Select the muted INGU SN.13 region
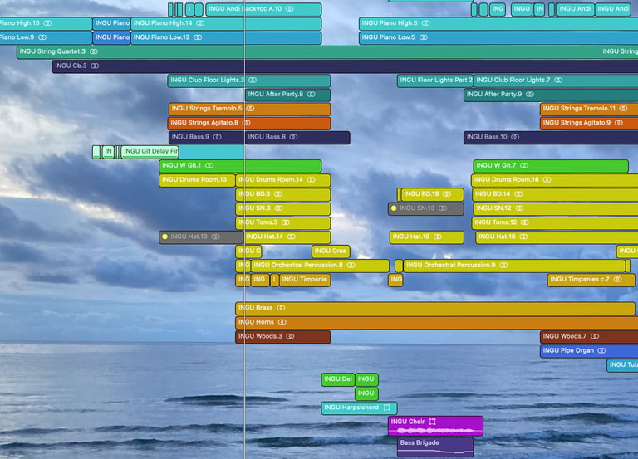638x459 pixels. pyautogui.click(x=426, y=208)
